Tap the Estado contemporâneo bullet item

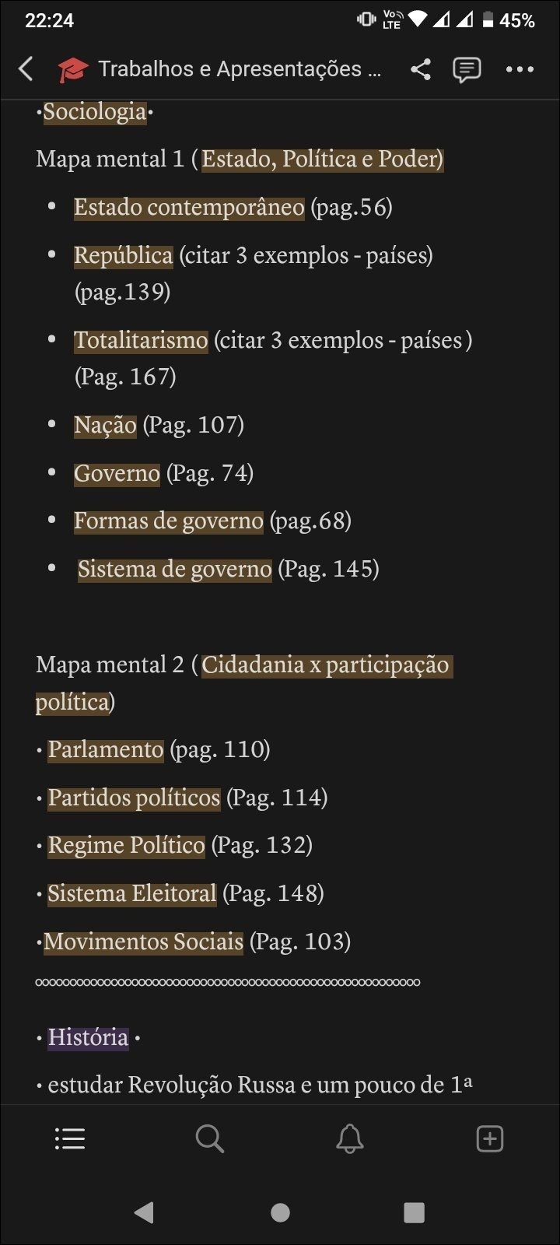coord(189,208)
